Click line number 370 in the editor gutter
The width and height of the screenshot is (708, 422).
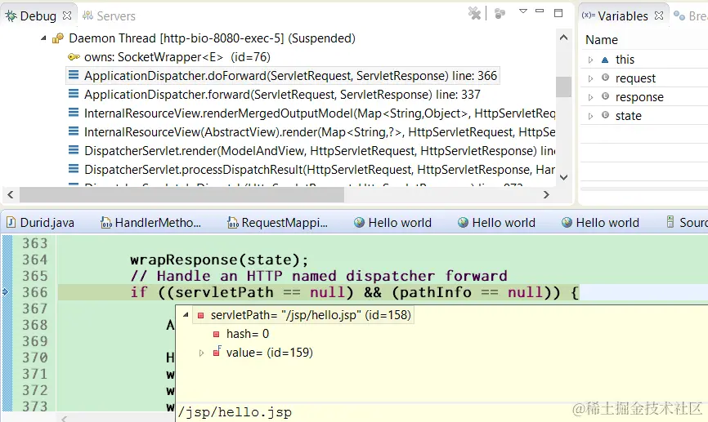tap(35, 358)
